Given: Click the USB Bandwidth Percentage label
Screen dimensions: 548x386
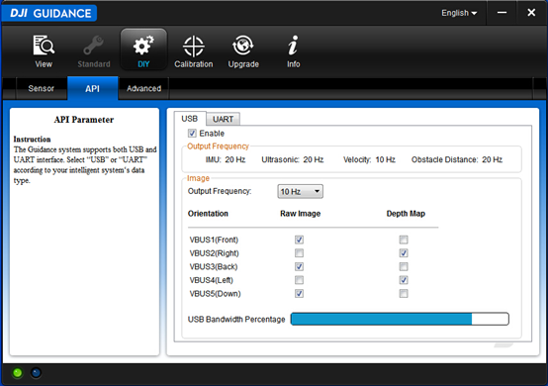Looking at the screenshot, I should point(236,320).
